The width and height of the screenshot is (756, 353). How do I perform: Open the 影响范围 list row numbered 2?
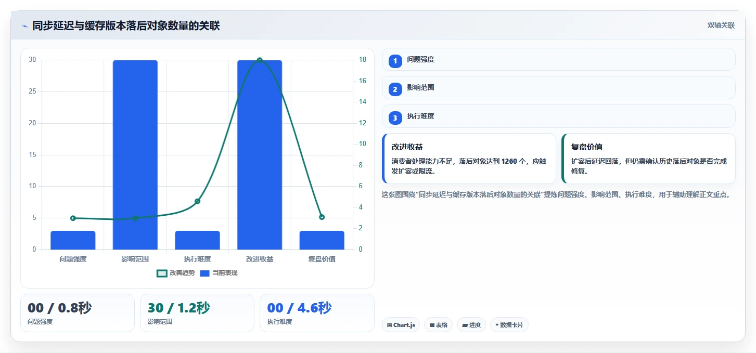tap(558, 88)
